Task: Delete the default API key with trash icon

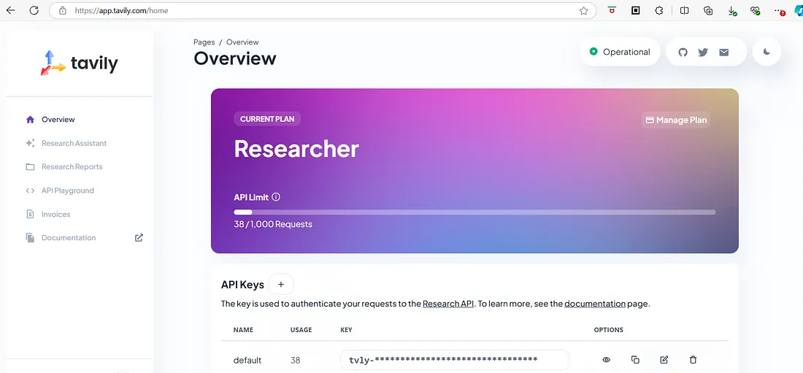Action: [x=693, y=360]
